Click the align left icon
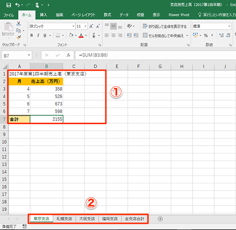Screen dimensions: 236x230 pos(107,35)
